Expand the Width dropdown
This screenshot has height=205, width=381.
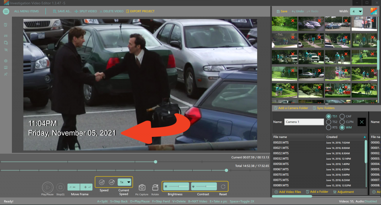(356, 12)
